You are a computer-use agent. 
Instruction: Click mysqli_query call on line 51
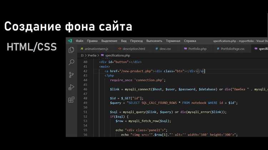(x=134, y=112)
